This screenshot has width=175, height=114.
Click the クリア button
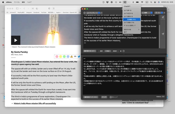point(104,97)
